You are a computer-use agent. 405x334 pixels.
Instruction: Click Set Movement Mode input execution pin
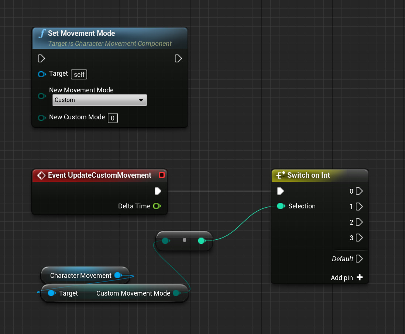point(41,58)
